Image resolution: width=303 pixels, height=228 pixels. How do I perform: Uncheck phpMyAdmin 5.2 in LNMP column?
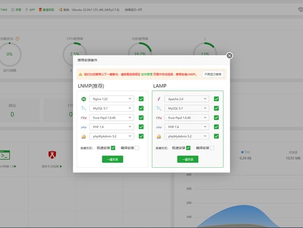click(x=141, y=136)
